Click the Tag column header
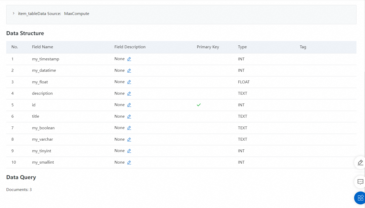Image resolution: width=365 pixels, height=208 pixels. (303, 47)
